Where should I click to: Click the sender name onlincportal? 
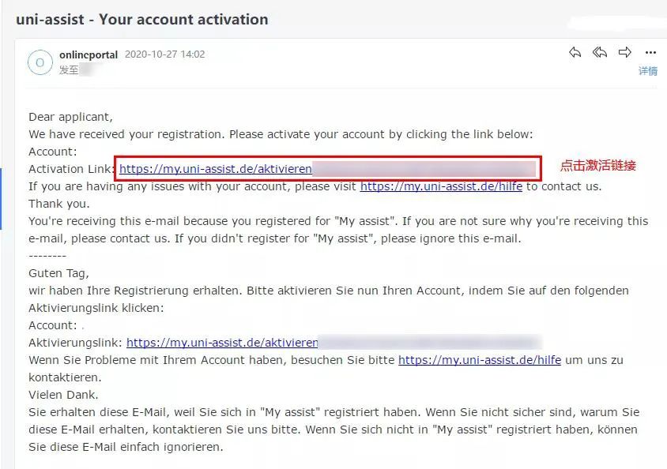coord(89,54)
